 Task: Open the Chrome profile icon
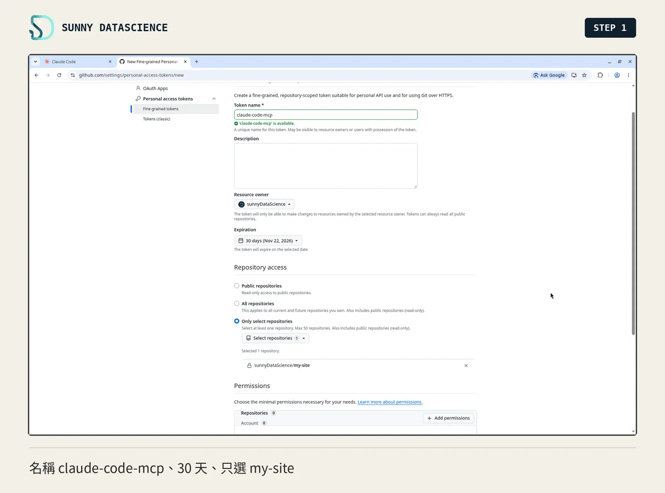click(x=617, y=75)
